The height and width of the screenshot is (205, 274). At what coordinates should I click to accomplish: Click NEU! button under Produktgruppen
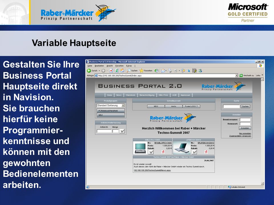111,115
